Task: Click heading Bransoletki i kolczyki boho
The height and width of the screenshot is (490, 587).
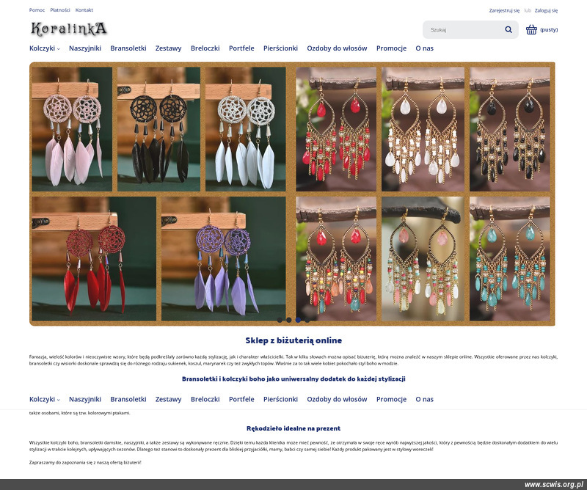Action: pyautogui.click(x=293, y=379)
